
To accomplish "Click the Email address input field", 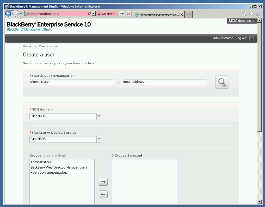I will click(165, 82).
